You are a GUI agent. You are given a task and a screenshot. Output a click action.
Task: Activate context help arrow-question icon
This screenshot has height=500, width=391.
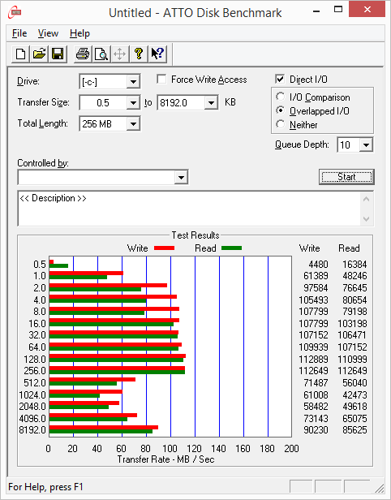pos(157,54)
